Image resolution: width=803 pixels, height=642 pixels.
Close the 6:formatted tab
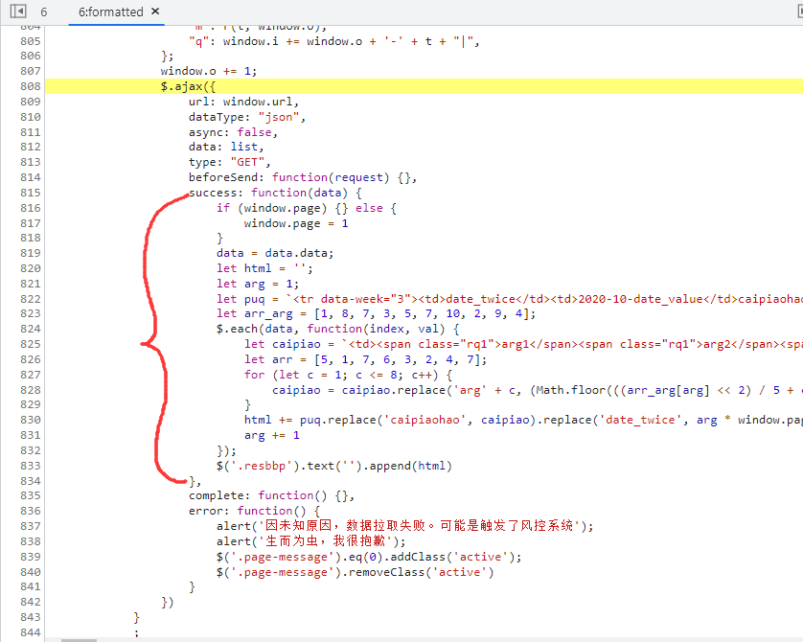click(156, 12)
